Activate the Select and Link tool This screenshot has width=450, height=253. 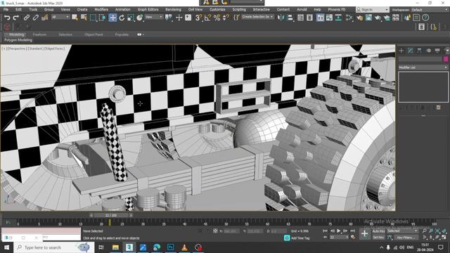click(x=27, y=18)
